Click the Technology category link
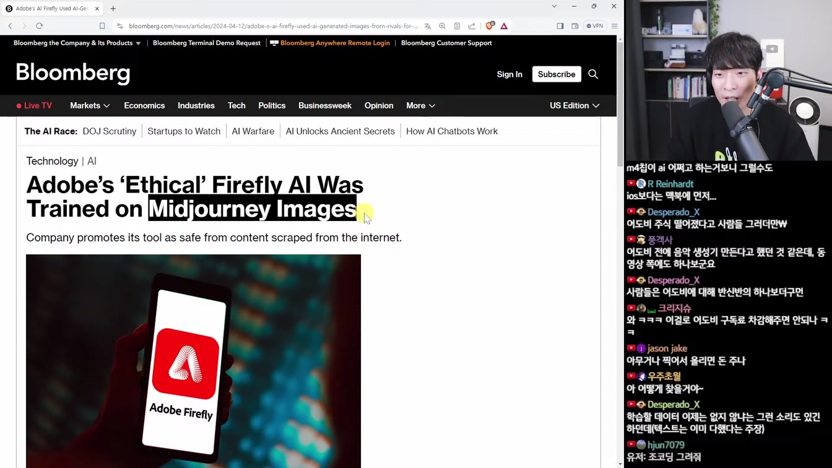This screenshot has height=468, width=832. coord(52,161)
